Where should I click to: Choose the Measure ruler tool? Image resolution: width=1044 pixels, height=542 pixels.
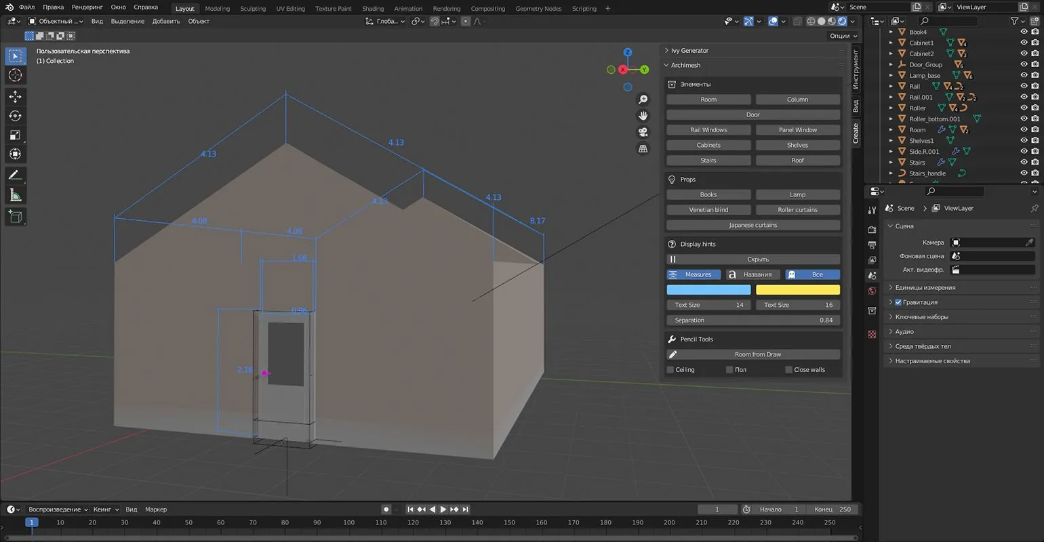[15, 196]
